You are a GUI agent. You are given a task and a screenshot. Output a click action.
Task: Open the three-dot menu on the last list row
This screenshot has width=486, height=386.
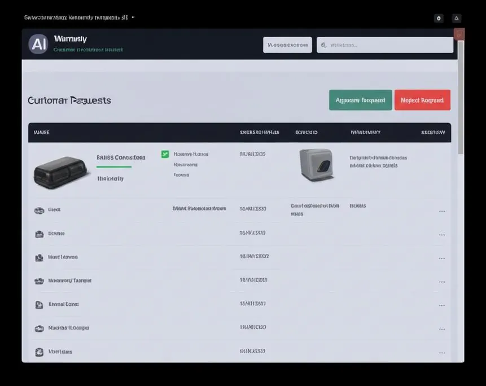click(x=442, y=353)
